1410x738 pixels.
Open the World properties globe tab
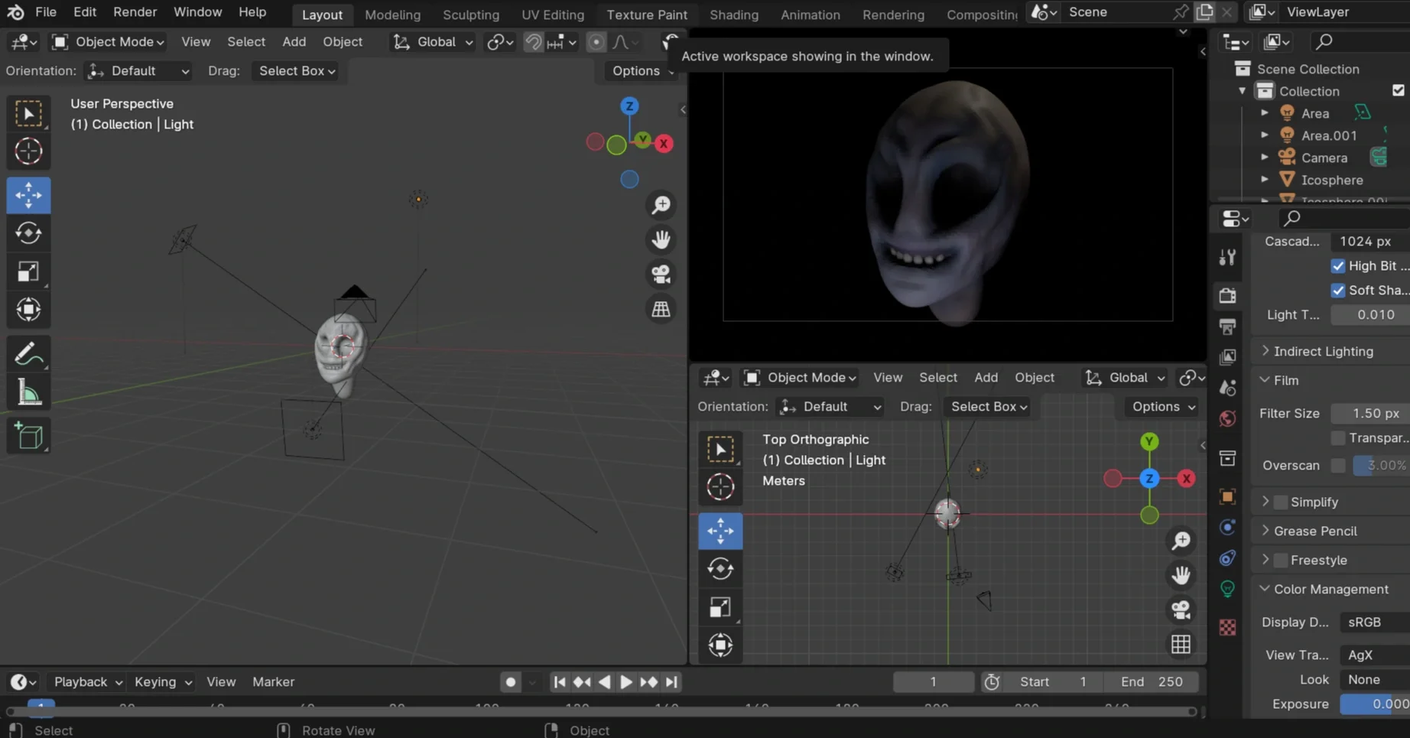pyautogui.click(x=1227, y=418)
